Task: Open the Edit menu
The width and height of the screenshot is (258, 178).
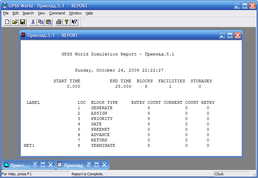Action: (x=15, y=13)
